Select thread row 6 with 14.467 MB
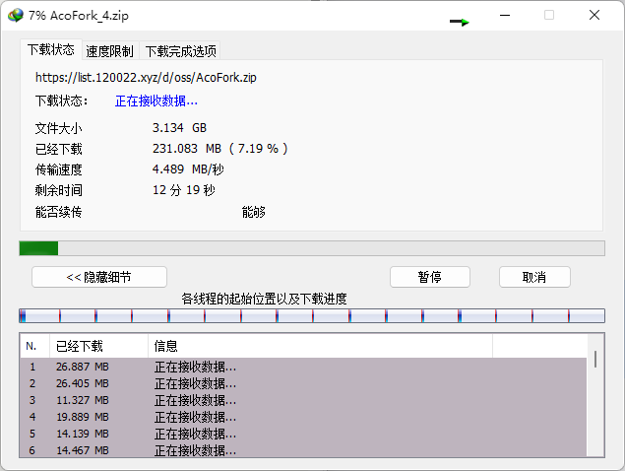 (x=197, y=450)
